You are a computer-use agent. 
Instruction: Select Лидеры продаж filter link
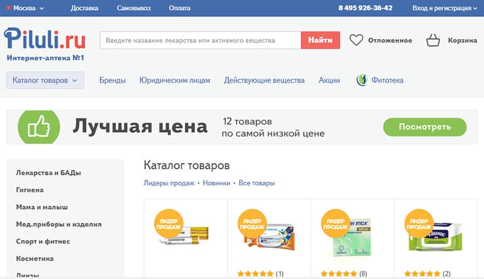point(169,183)
